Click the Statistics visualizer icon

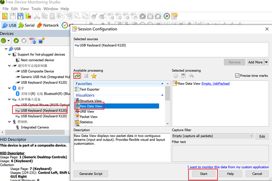pos(77,122)
